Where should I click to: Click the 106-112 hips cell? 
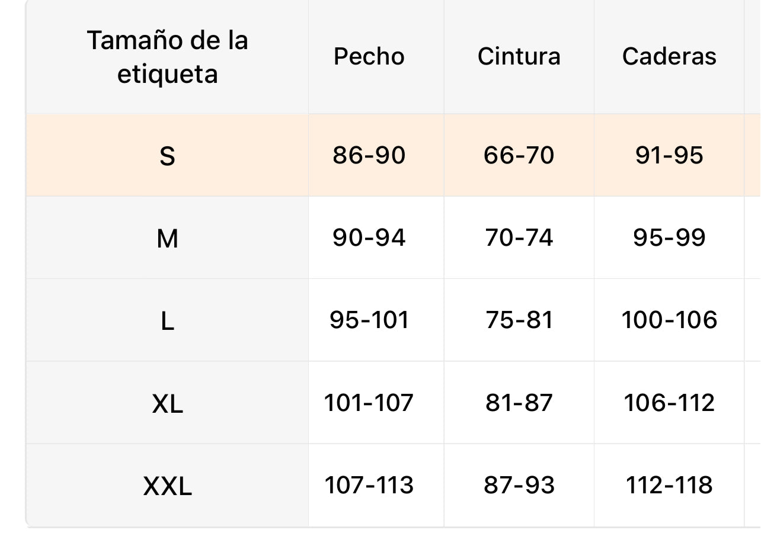(x=669, y=403)
